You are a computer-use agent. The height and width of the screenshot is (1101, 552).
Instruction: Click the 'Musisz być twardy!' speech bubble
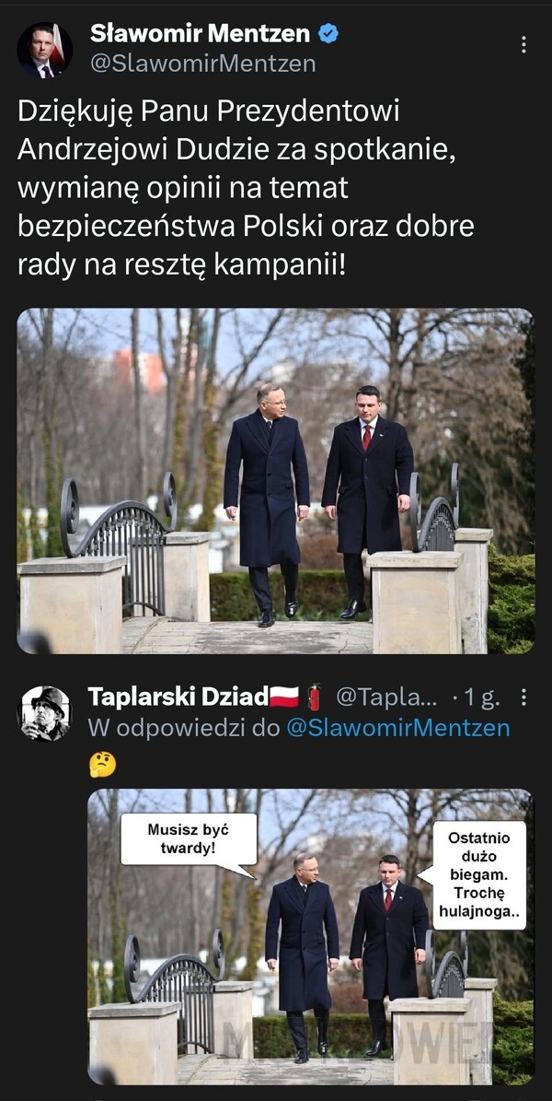[189, 839]
